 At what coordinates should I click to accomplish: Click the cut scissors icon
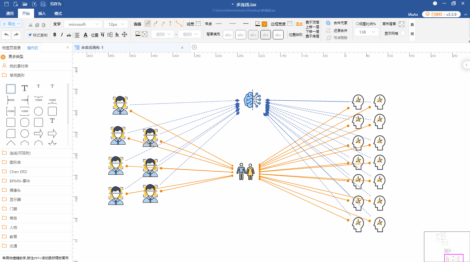coord(30,25)
